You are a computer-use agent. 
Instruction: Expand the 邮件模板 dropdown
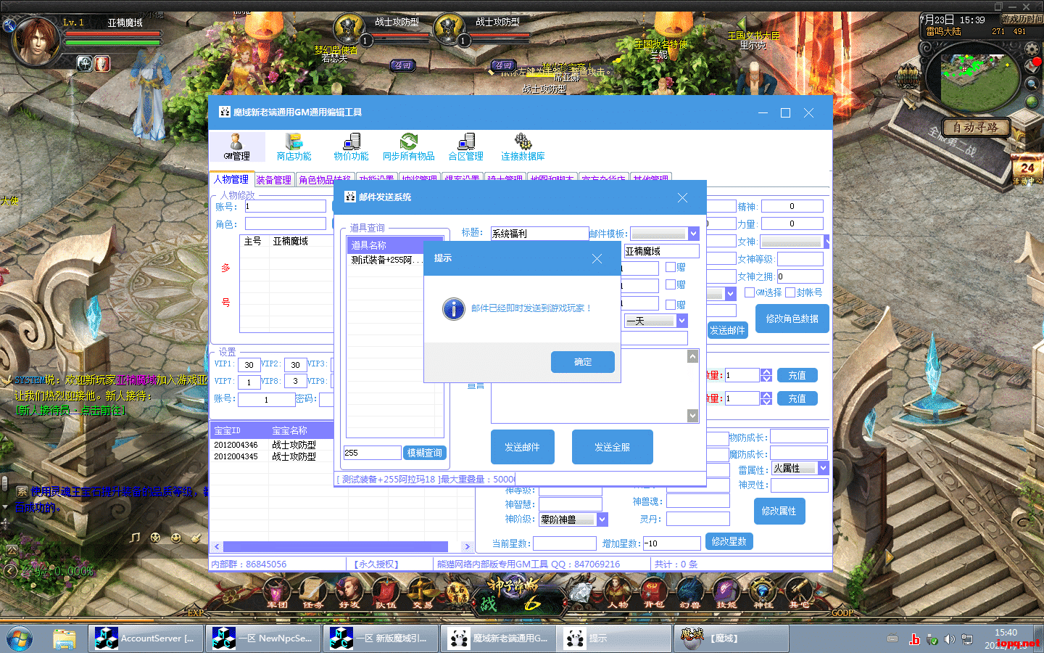[x=693, y=234]
